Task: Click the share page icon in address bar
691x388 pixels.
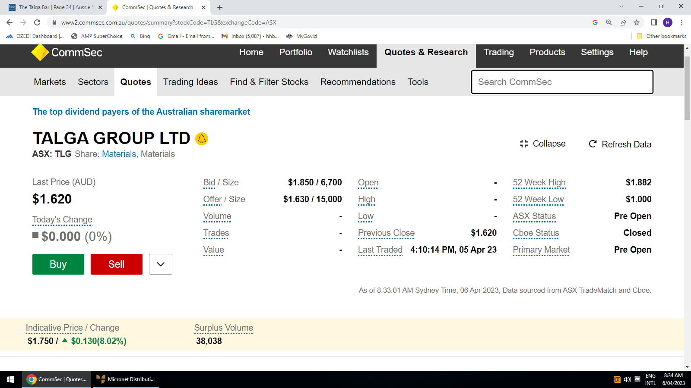Action: click(x=623, y=22)
